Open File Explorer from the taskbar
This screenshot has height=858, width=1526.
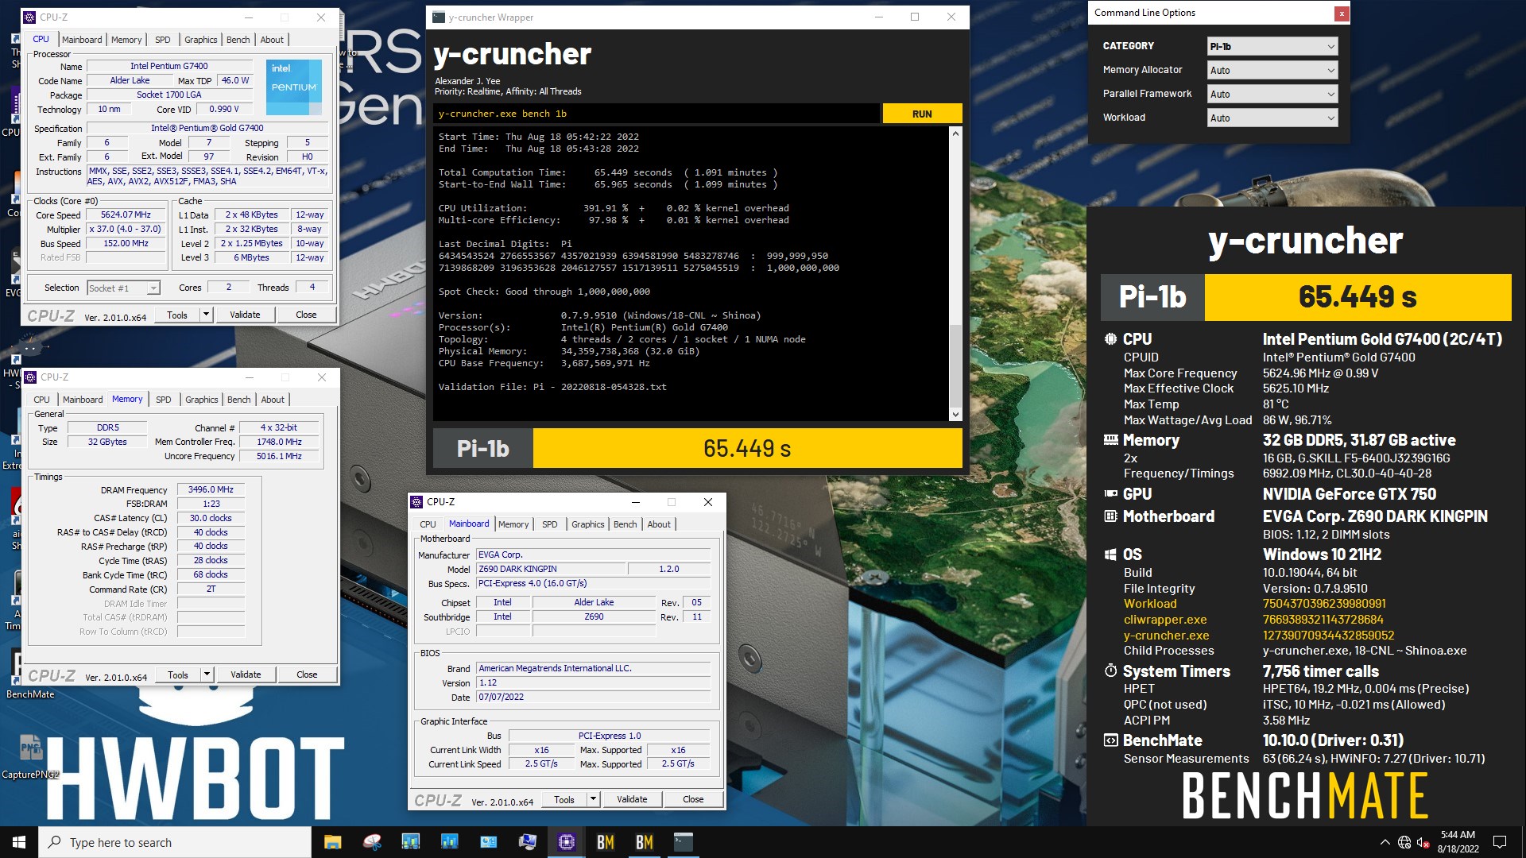(x=332, y=842)
